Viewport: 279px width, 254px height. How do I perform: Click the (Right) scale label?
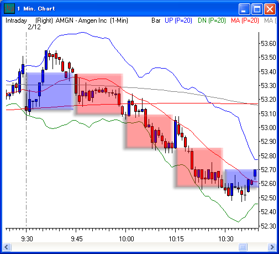click(x=44, y=20)
